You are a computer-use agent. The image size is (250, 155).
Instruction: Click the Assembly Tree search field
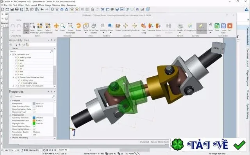(x=31, y=51)
